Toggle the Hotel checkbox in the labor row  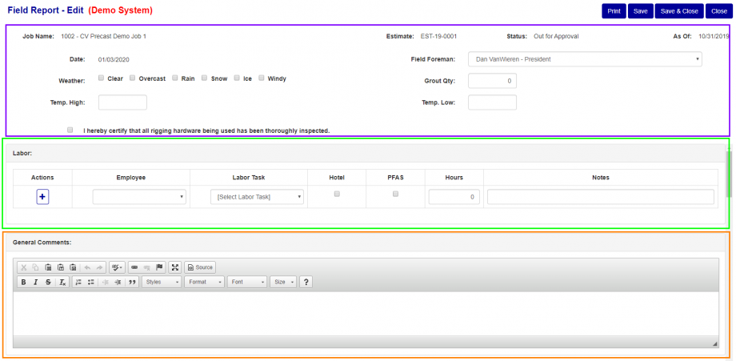337,194
